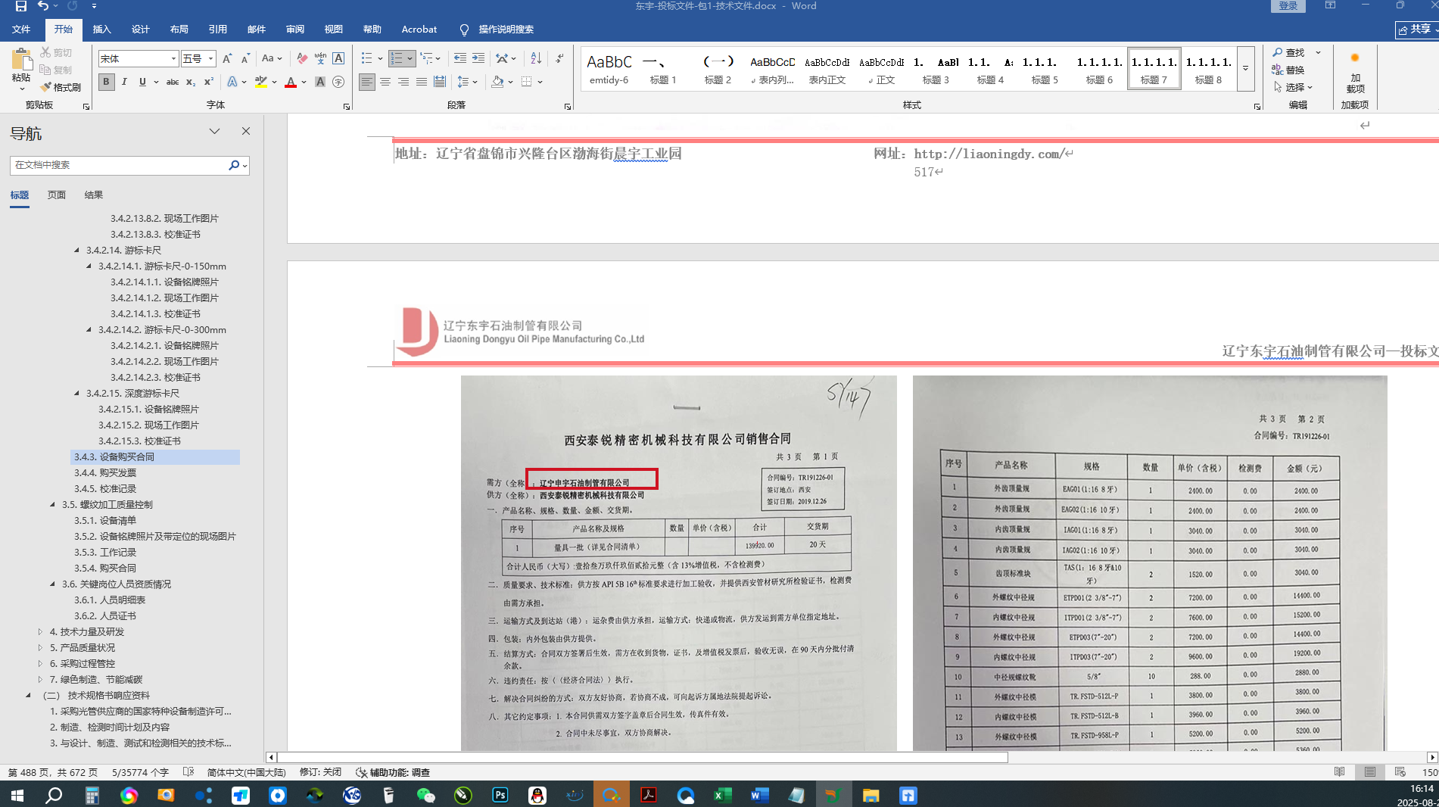Screen dimensions: 1439x807
Task: Open the line spacing dropdown
Action: tap(466, 82)
